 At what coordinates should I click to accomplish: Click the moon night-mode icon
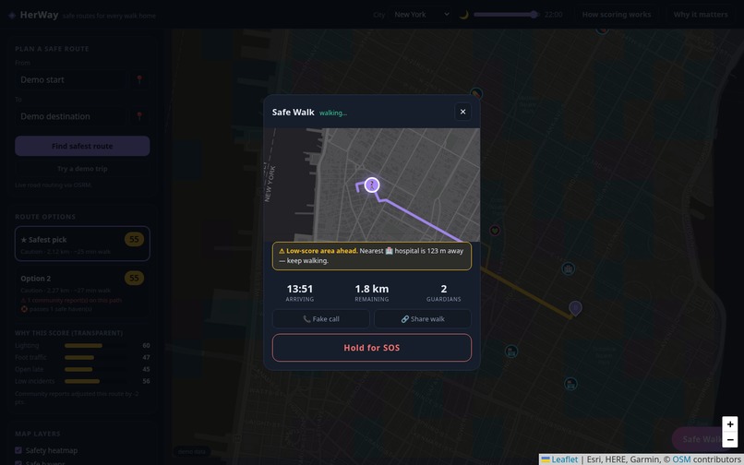click(463, 14)
